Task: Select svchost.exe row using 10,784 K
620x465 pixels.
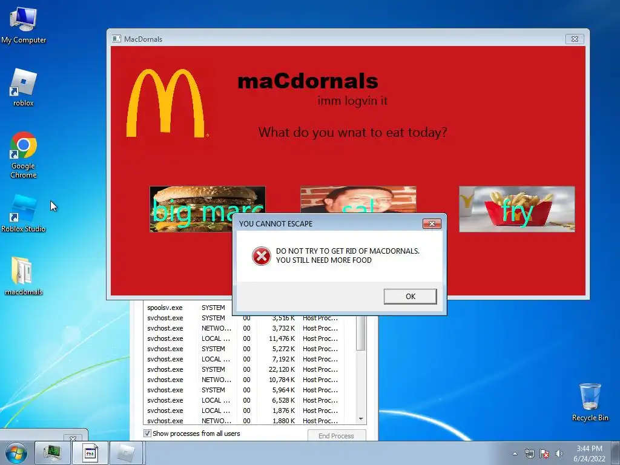Action: coord(249,380)
